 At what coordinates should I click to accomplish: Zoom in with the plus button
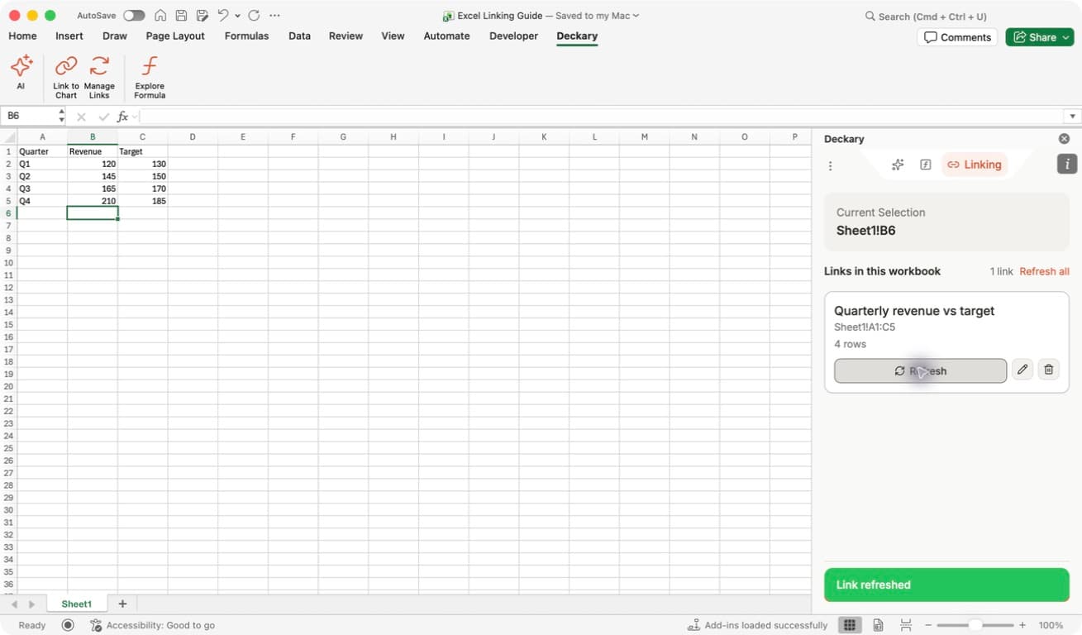(x=1022, y=625)
